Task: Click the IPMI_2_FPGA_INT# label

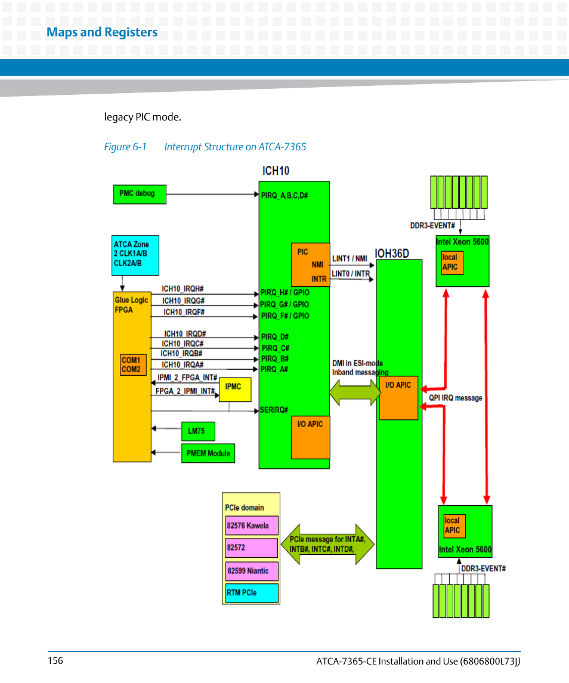Action: point(187,378)
